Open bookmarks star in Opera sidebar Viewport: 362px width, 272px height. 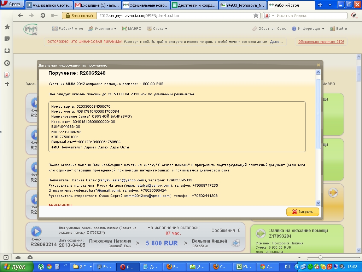click(7, 27)
